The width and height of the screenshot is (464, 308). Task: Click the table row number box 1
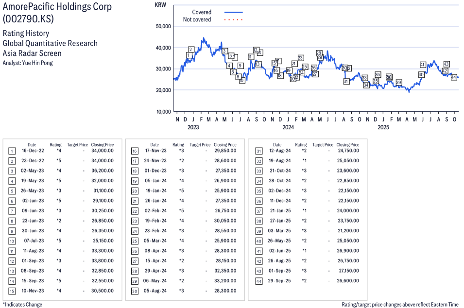pos(12,151)
